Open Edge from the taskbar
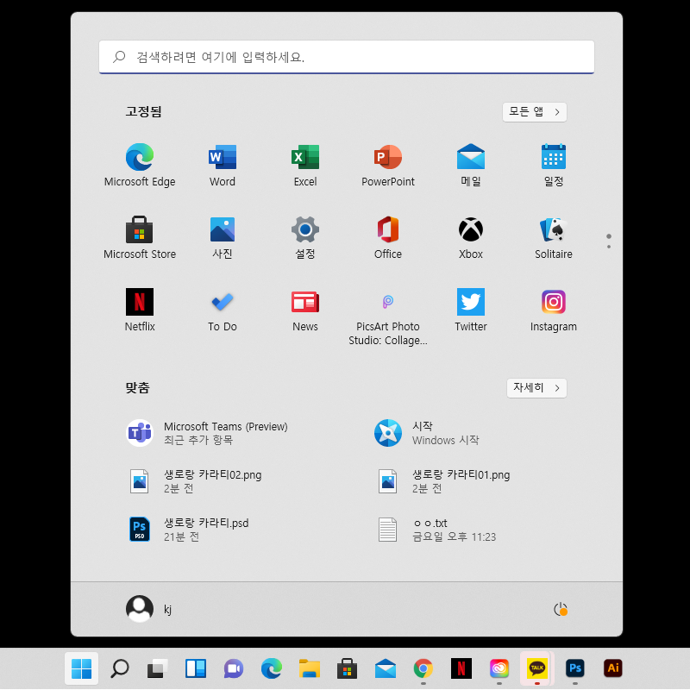This screenshot has height=690, width=690. tap(272, 668)
